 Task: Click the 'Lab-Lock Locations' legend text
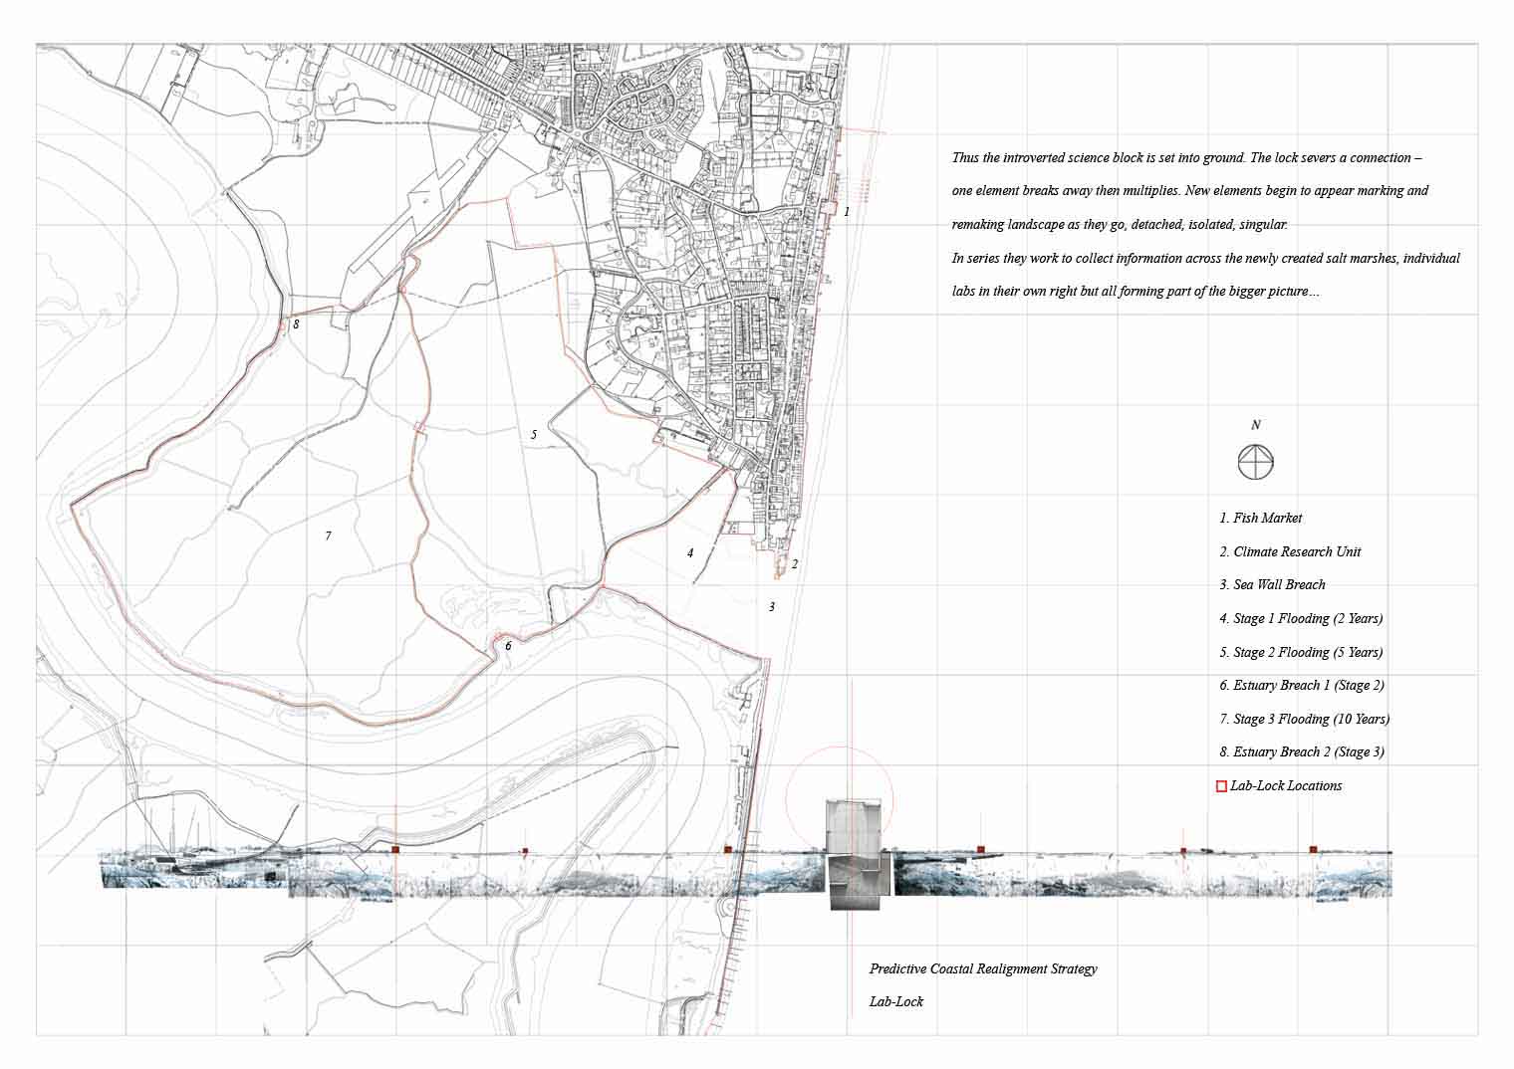pyautogui.click(x=1286, y=786)
